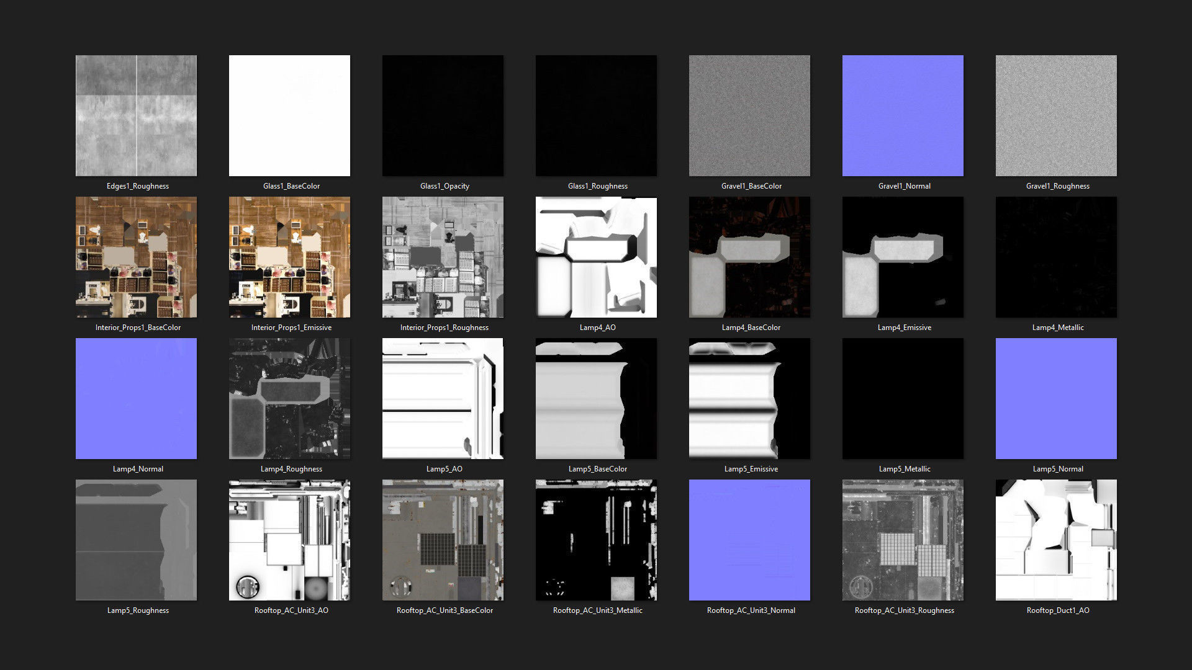Open the Lamp4_BaseColor thumbnail
Image resolution: width=1192 pixels, height=670 pixels.
(749, 257)
